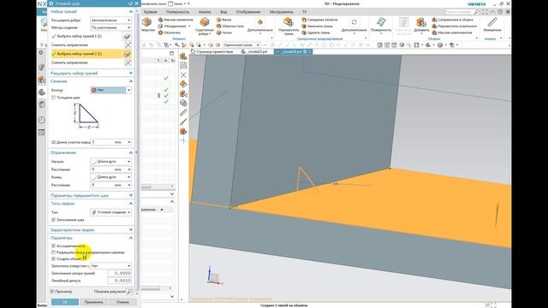Open the Fill holes dropdown
Image resolution: width=548 pixels, height=308 pixels.
pyautogui.click(x=110, y=266)
